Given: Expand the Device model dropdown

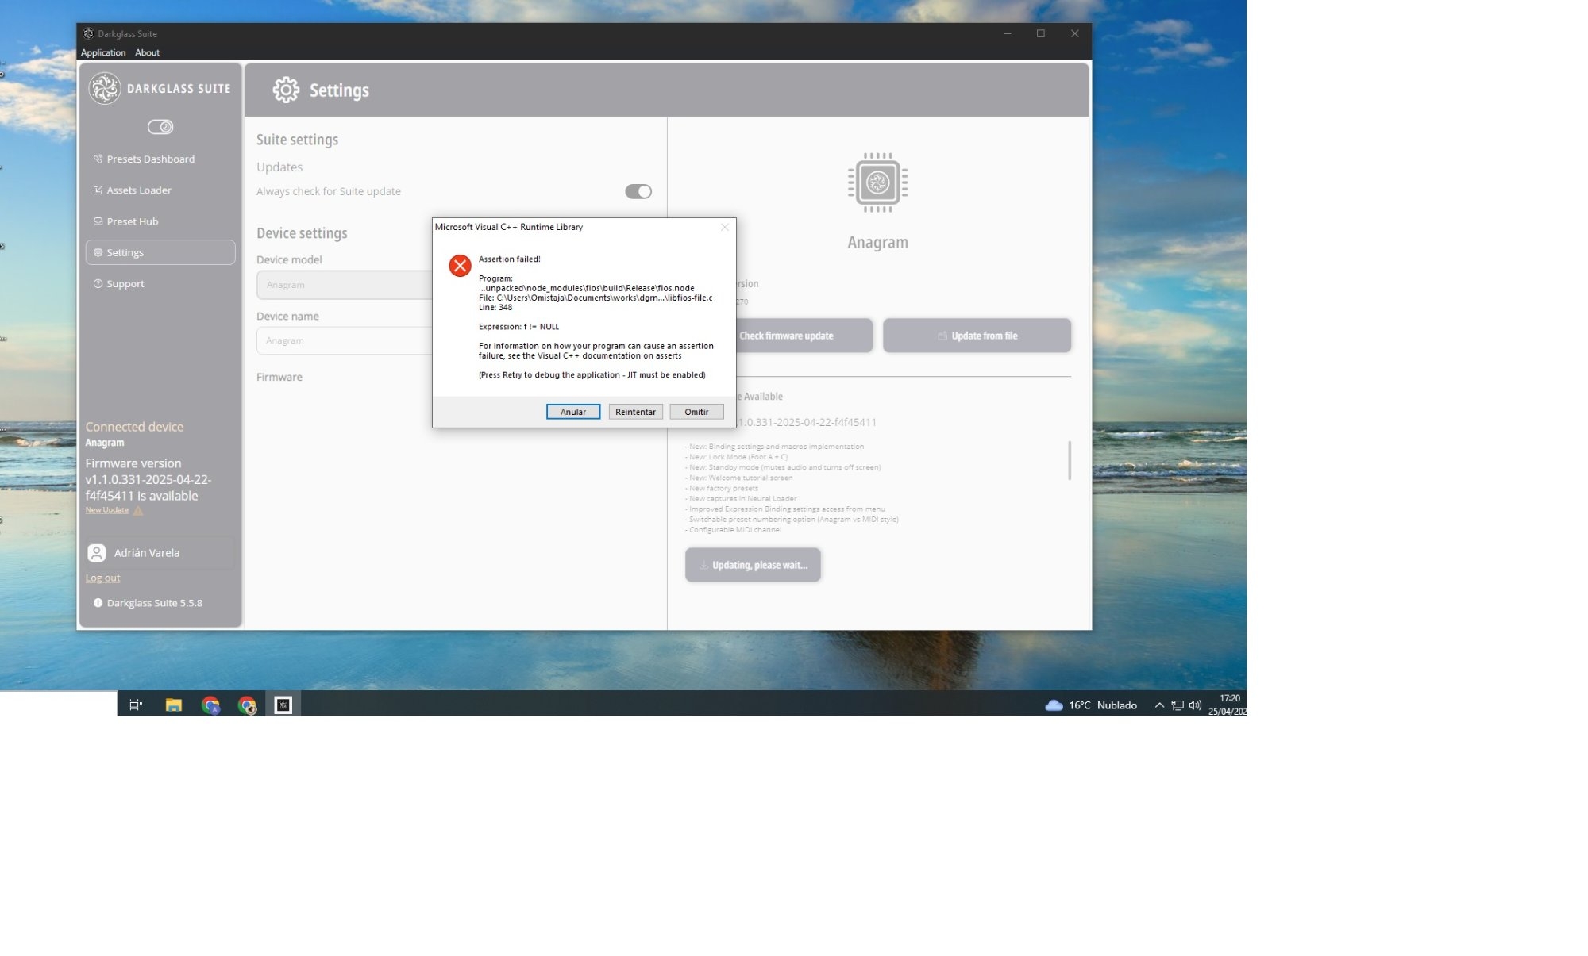Looking at the screenshot, I should 345,285.
